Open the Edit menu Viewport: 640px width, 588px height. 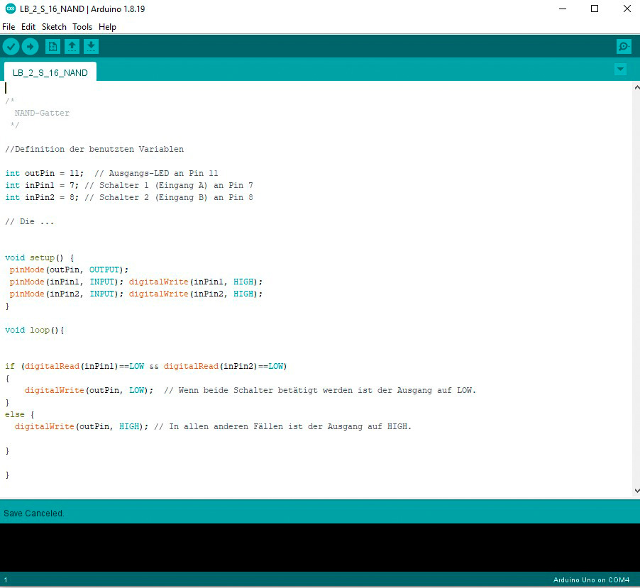coord(28,27)
